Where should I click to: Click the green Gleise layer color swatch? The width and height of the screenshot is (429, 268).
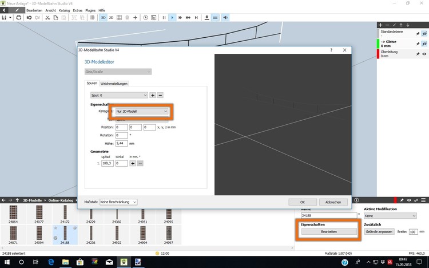pyautogui.click(x=378, y=44)
